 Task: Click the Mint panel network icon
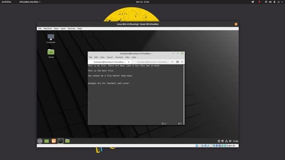coord(226,141)
